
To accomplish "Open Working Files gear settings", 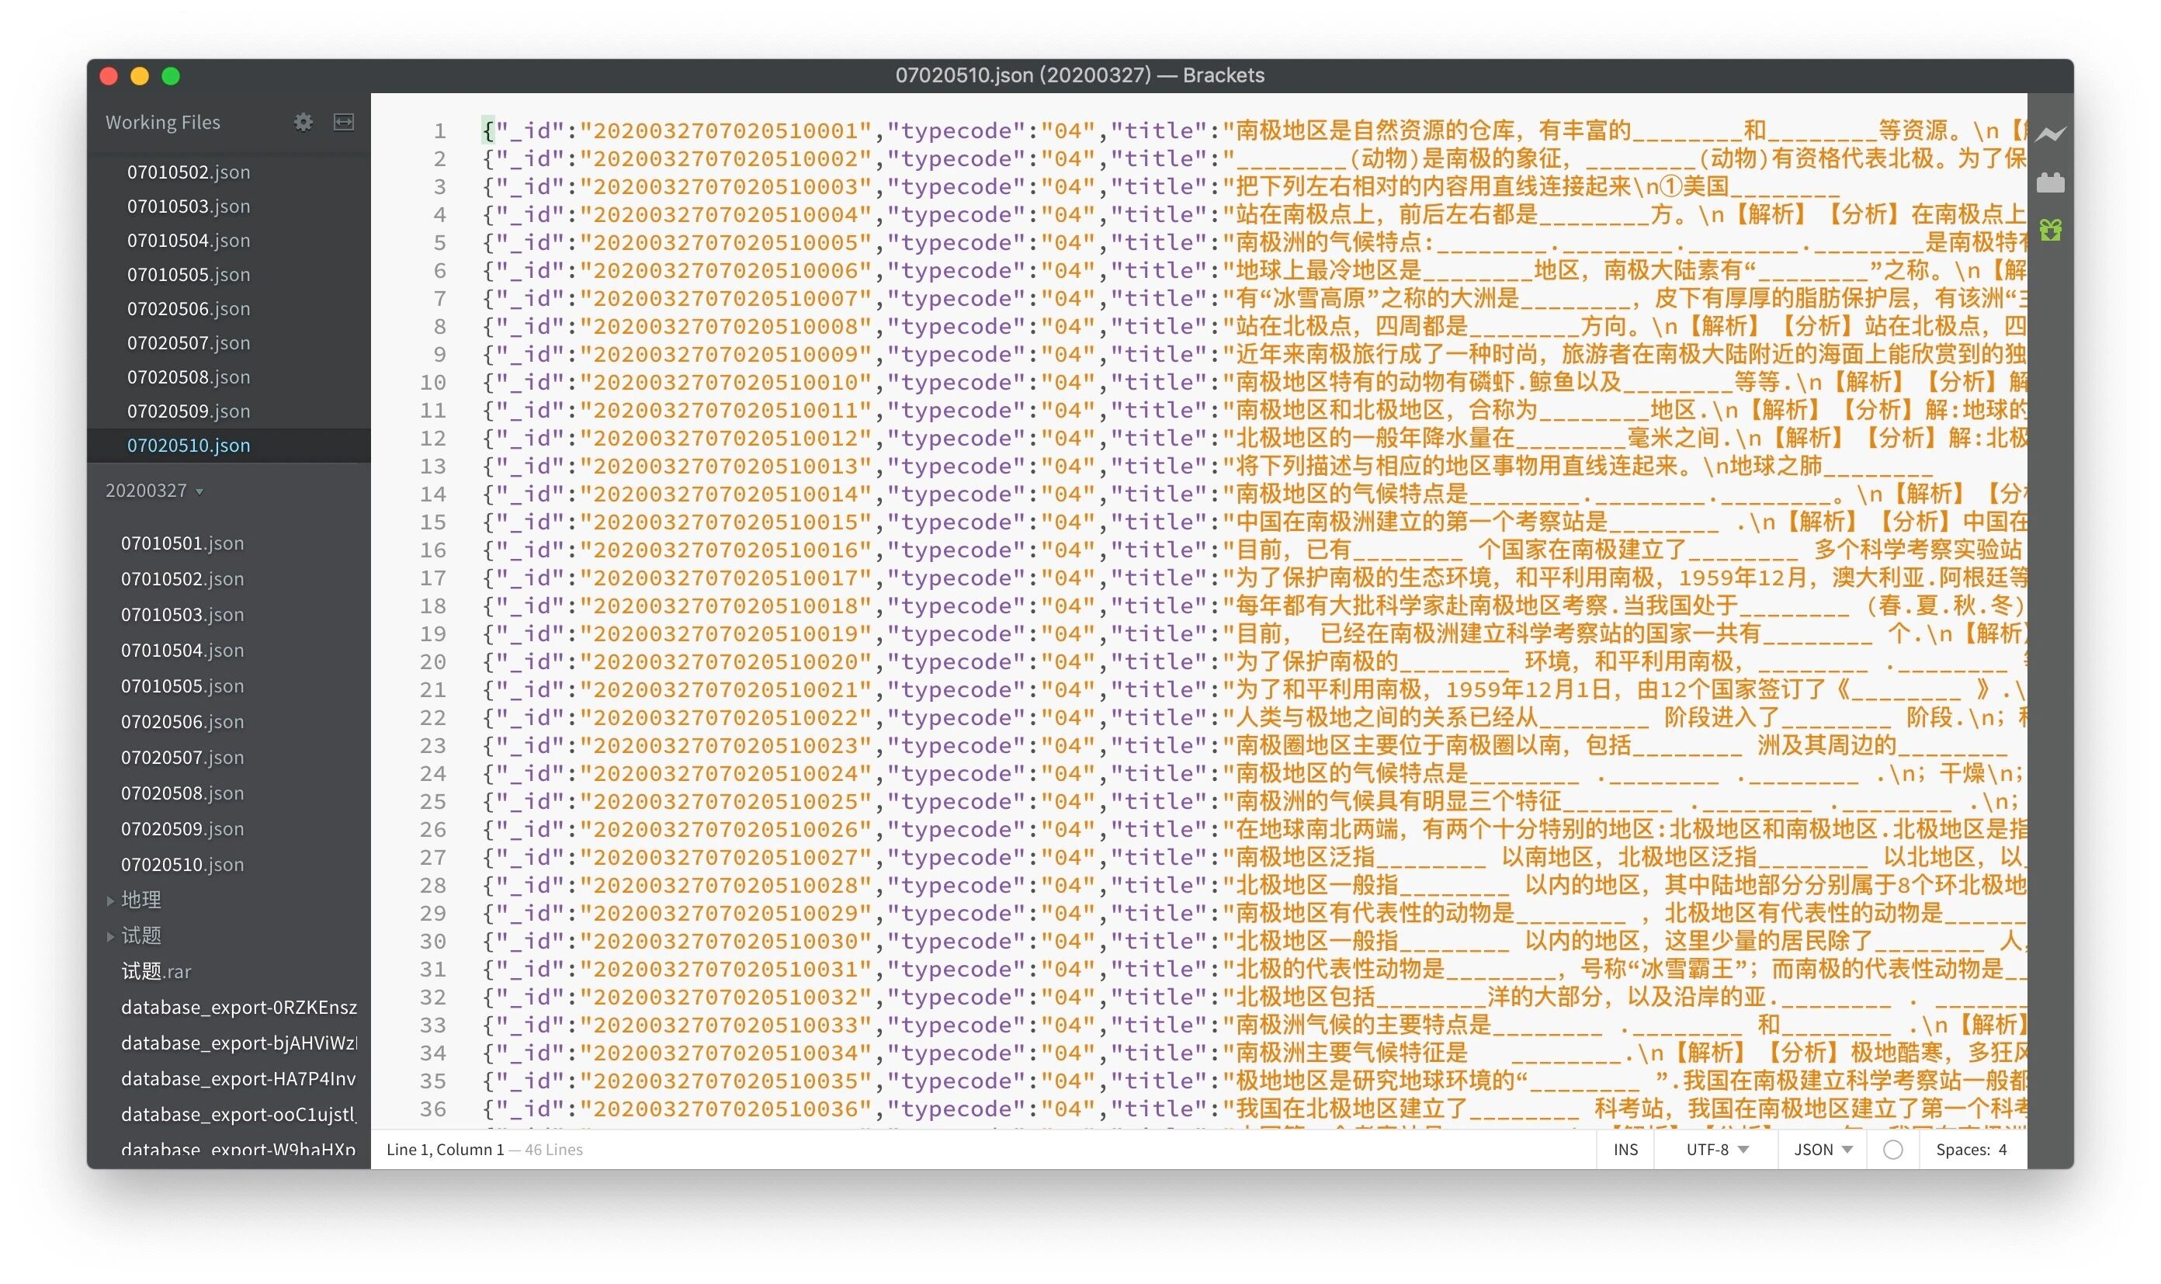I will point(303,122).
